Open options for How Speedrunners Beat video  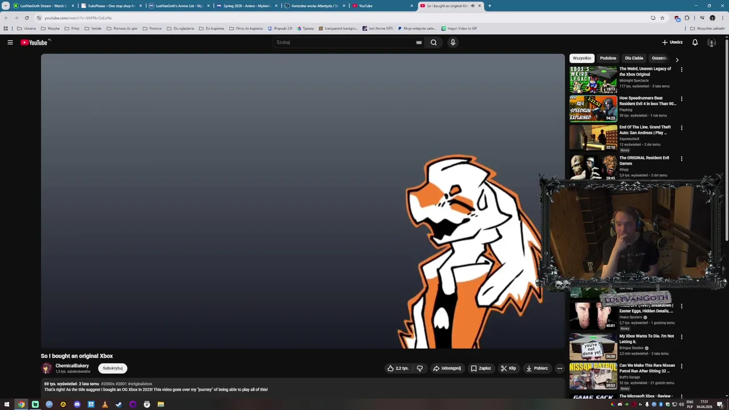coord(682,99)
